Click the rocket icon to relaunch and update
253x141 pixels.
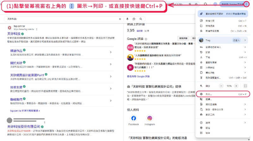coord(201,14)
